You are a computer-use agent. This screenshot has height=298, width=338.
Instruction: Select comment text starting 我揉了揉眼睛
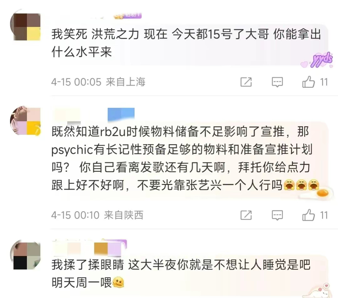[x=181, y=273]
